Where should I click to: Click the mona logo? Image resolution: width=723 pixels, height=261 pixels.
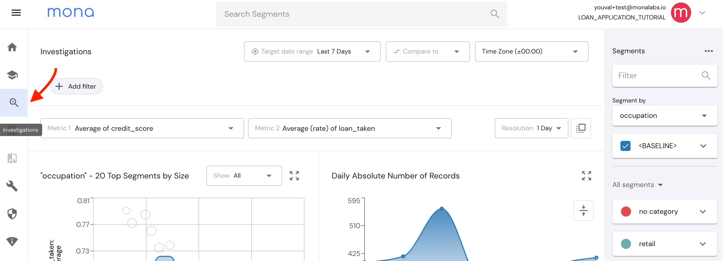point(71,12)
